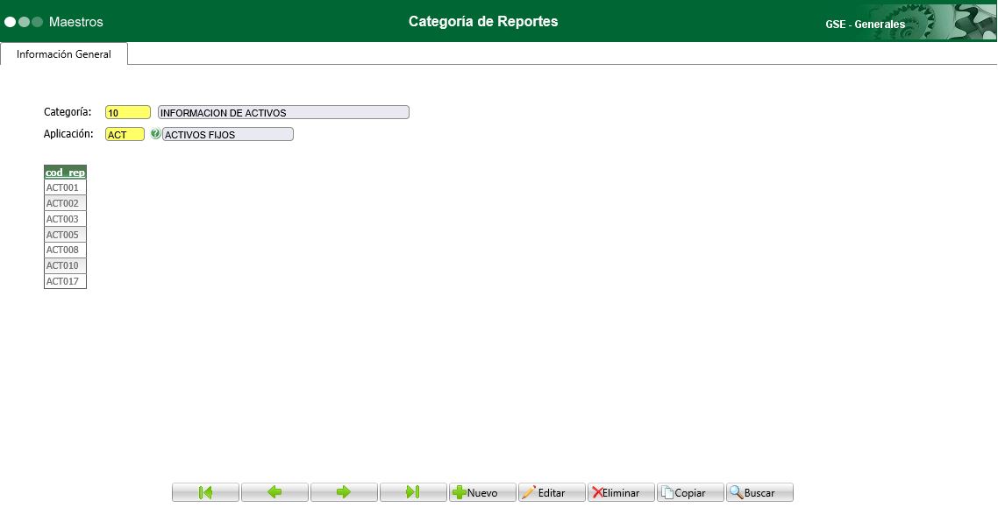Click the Copiar button
Viewport: 998px width, 508px height.
point(690,492)
